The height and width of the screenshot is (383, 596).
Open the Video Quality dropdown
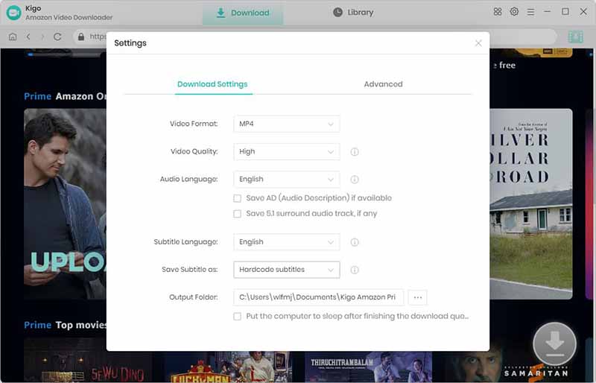287,151
